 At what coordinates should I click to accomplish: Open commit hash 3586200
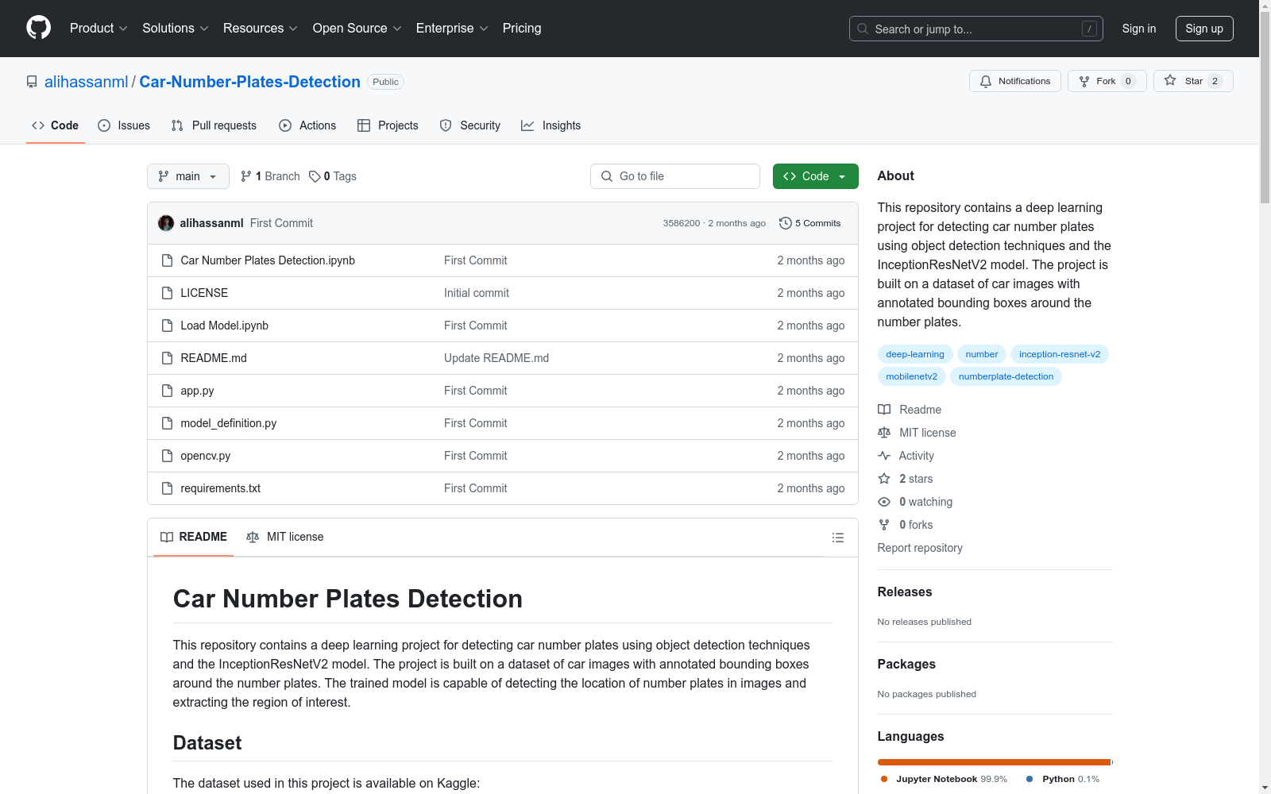click(x=682, y=223)
